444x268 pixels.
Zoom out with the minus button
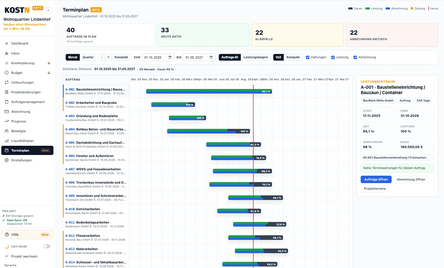coord(102,57)
